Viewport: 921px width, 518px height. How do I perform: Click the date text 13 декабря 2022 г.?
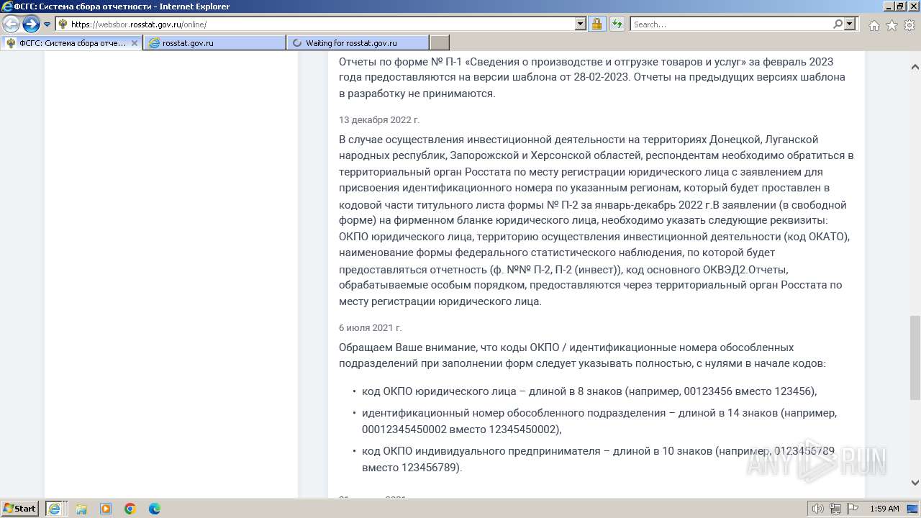tap(379, 119)
